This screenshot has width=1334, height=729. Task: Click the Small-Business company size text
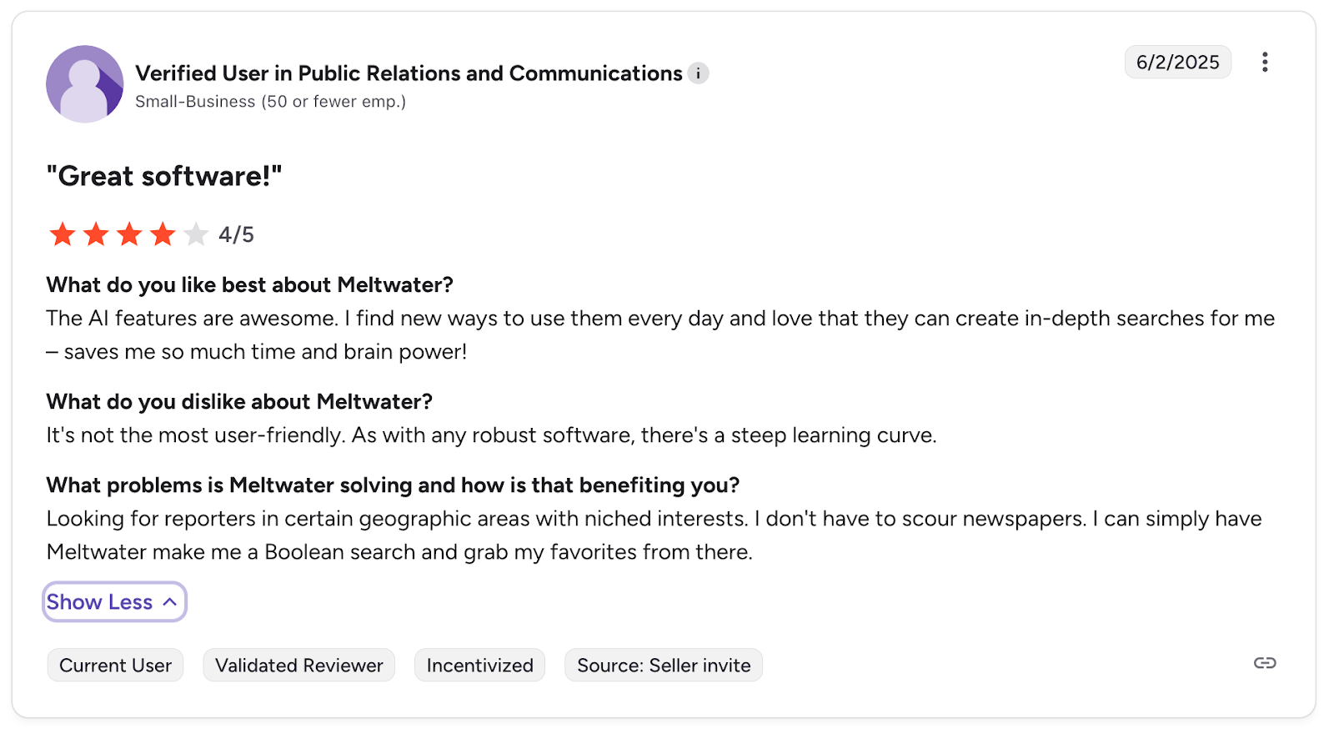[270, 102]
